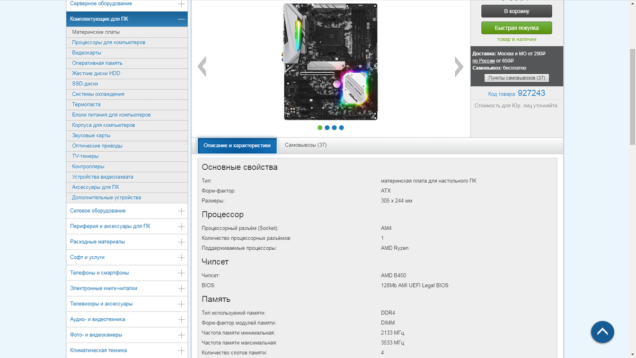Show the previous product image with left arrow
The width and height of the screenshot is (636, 358).
coord(201,67)
